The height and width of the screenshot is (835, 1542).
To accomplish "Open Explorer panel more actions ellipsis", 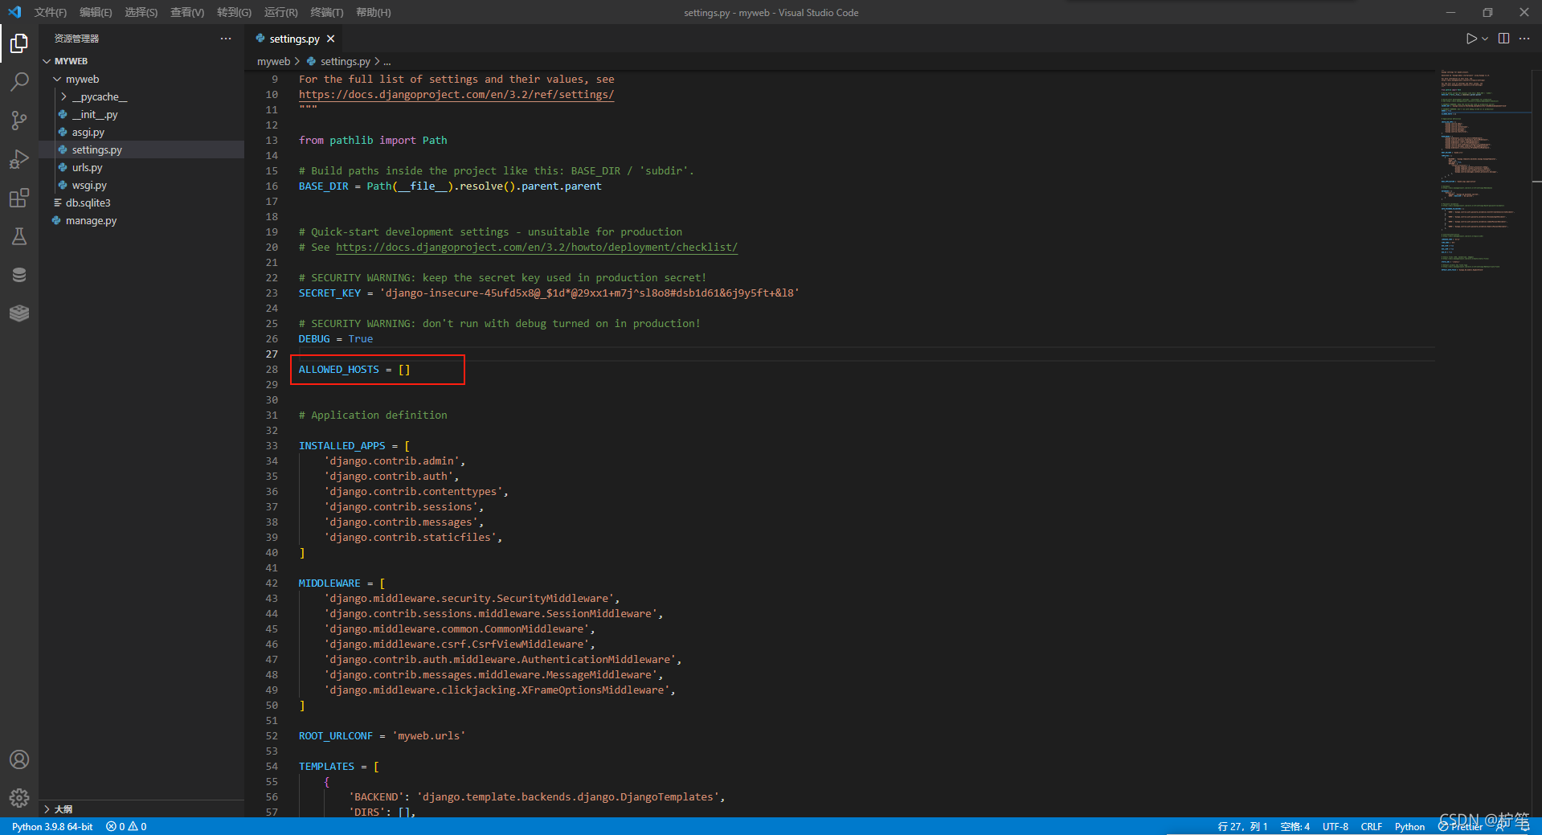I will pos(226,39).
